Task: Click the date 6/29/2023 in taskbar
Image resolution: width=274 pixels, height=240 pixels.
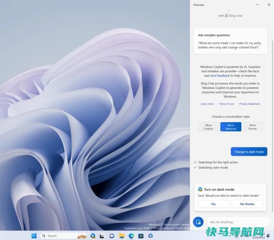Action: [x=258, y=238]
